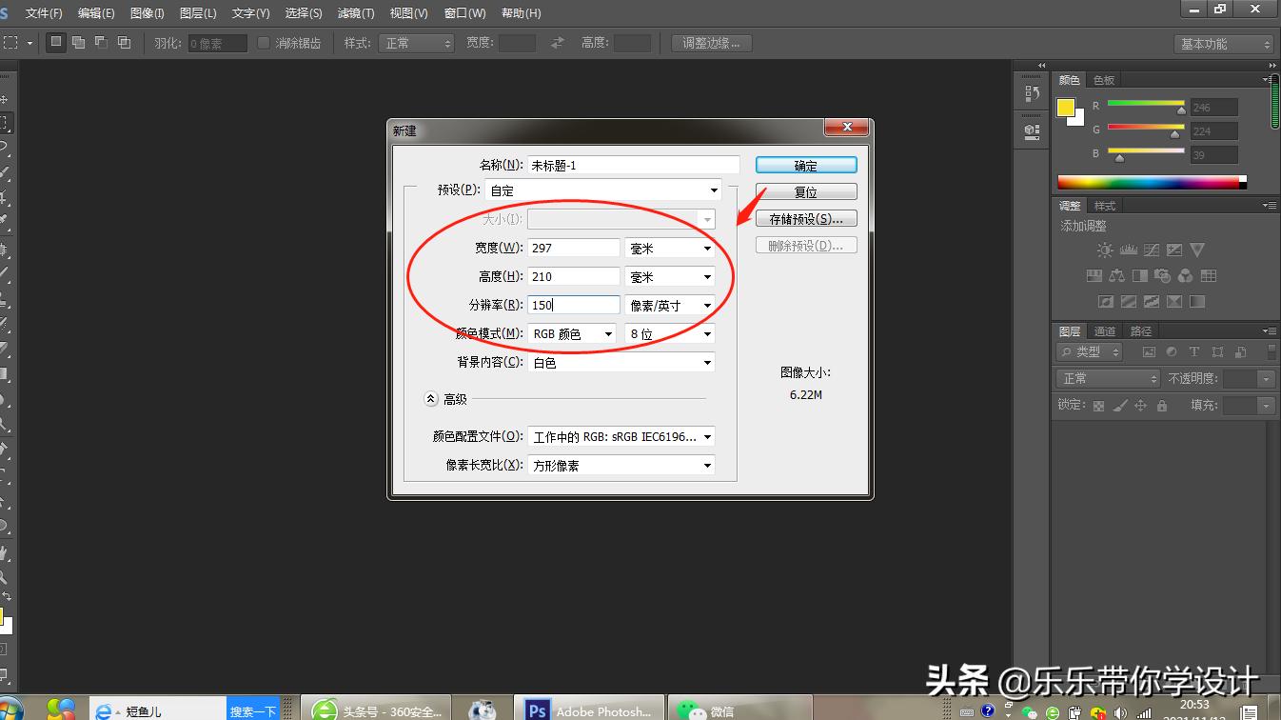Select the Levels adjustment icon
The height and width of the screenshot is (720, 1281).
click(1129, 250)
